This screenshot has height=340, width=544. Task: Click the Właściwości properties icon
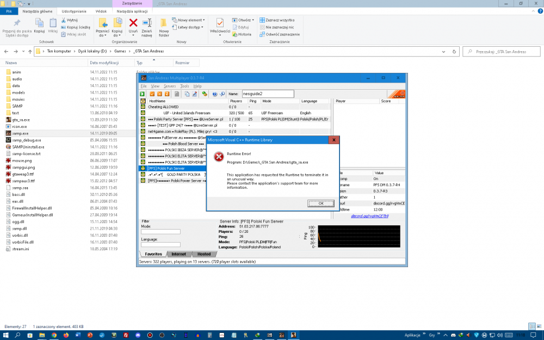tap(220, 23)
